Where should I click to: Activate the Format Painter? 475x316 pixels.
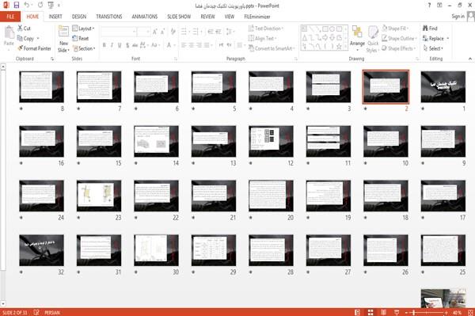tap(34, 48)
